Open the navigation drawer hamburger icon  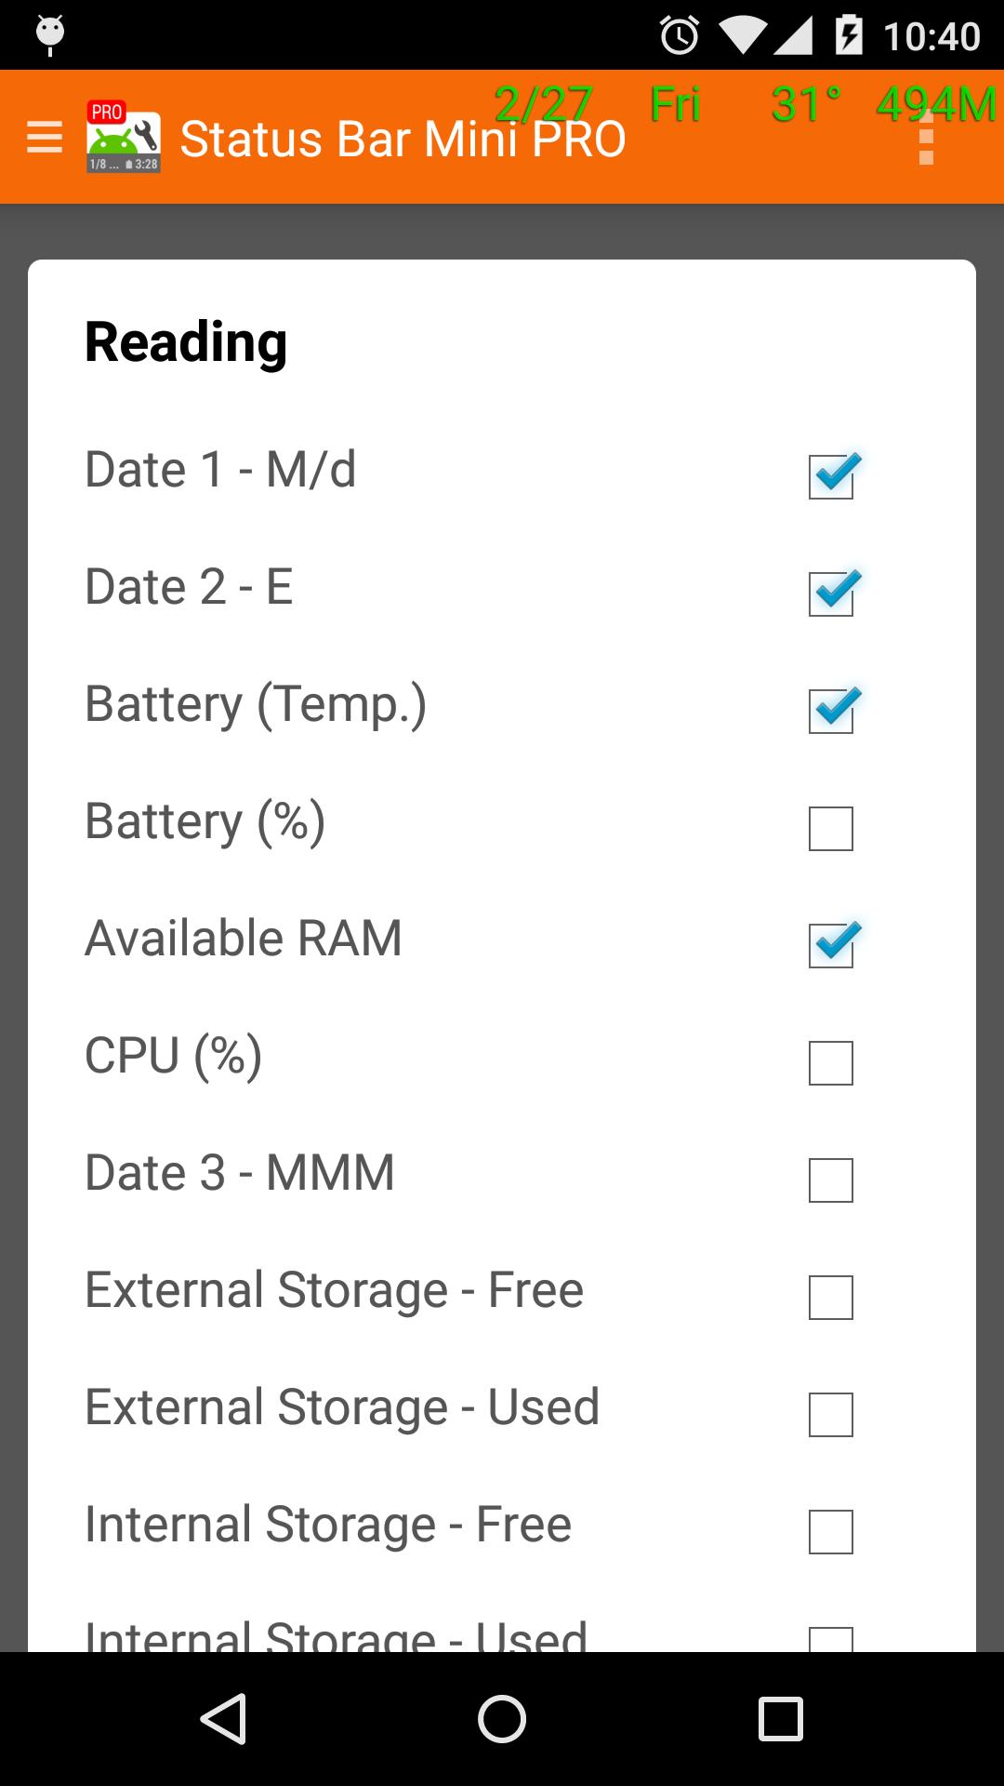pyautogui.click(x=45, y=138)
